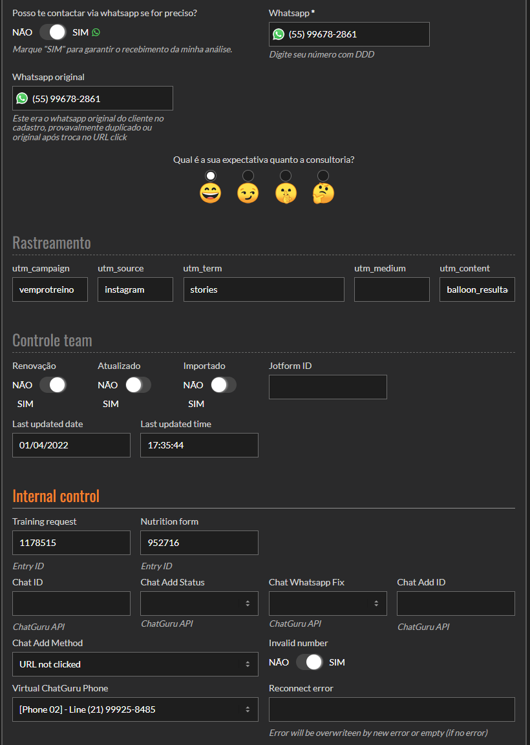Click the utm_source field
The width and height of the screenshot is (530, 745).
[x=136, y=289]
